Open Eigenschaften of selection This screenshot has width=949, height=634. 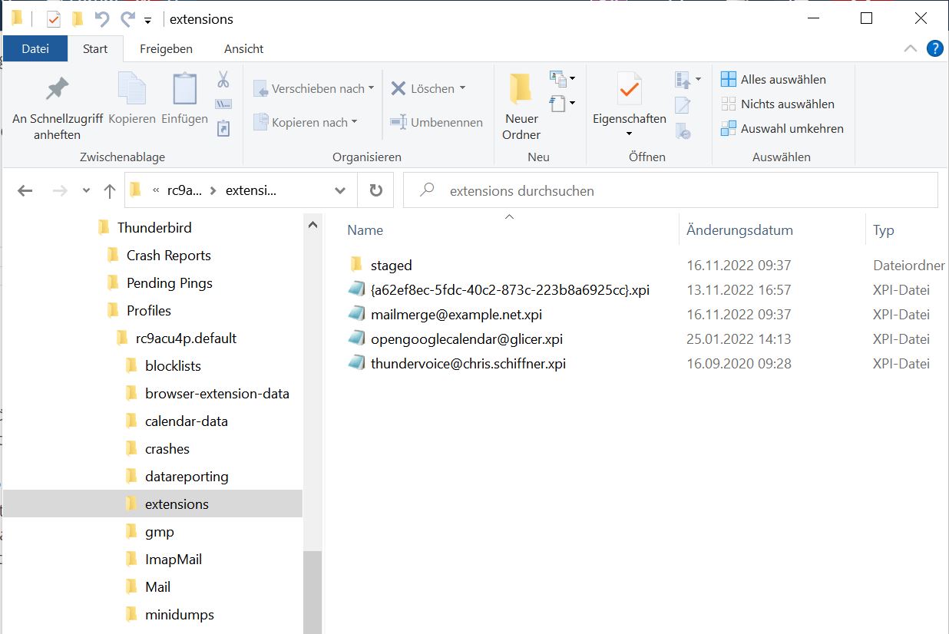click(x=629, y=98)
